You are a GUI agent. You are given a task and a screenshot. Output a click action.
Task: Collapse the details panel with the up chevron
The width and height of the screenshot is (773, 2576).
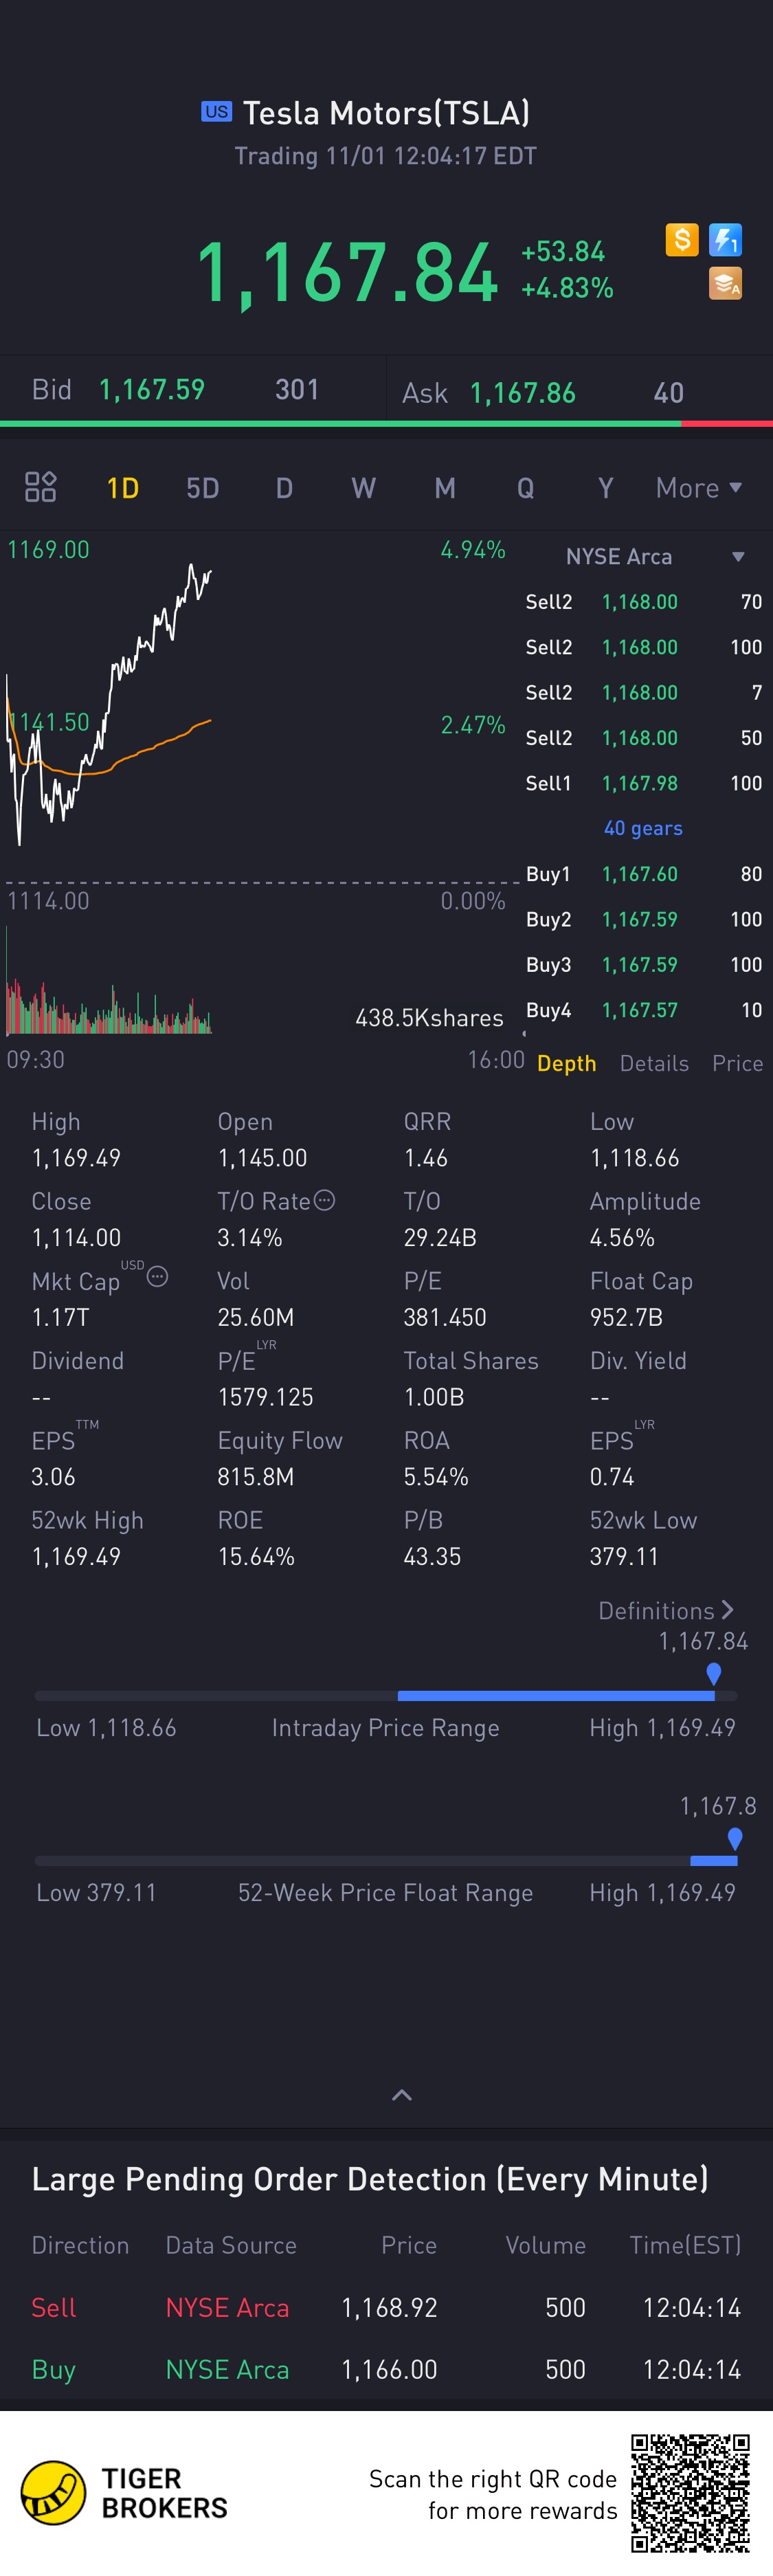[x=402, y=2095]
